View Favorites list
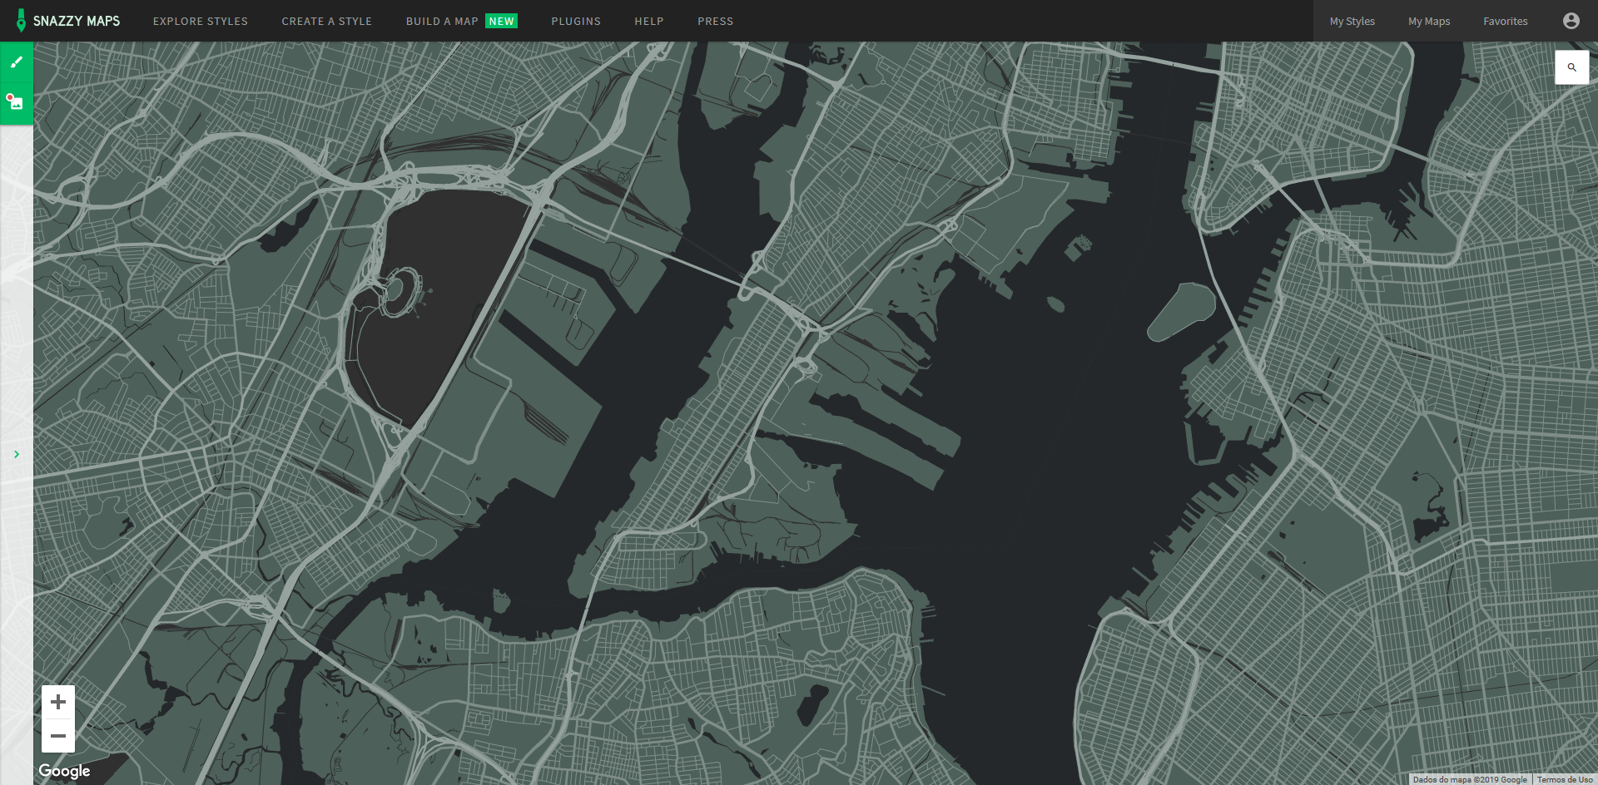The image size is (1598, 785). [x=1505, y=21]
